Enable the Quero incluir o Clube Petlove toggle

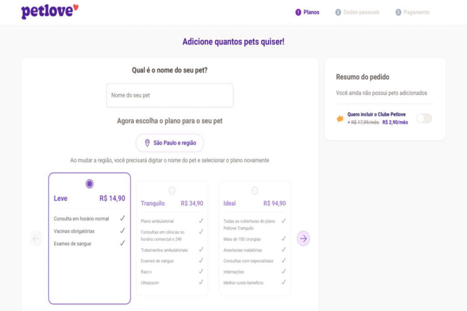click(x=424, y=118)
